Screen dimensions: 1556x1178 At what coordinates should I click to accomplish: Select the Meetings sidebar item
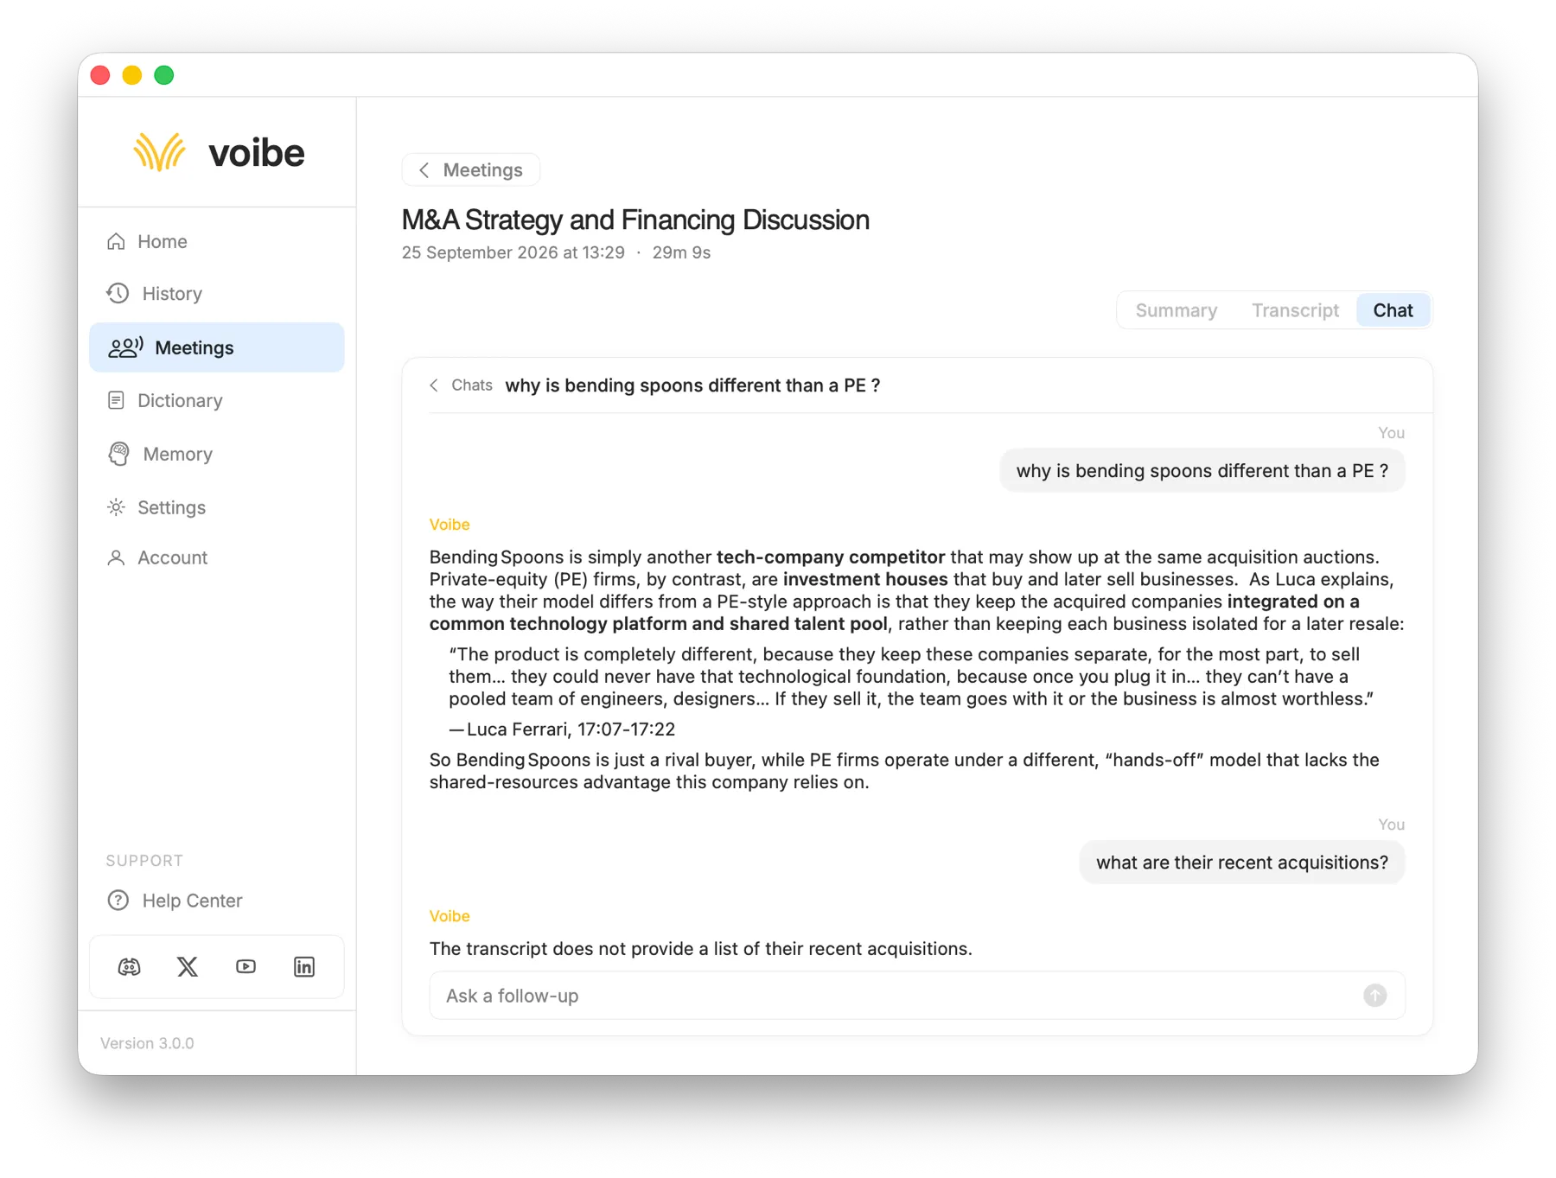pos(216,347)
